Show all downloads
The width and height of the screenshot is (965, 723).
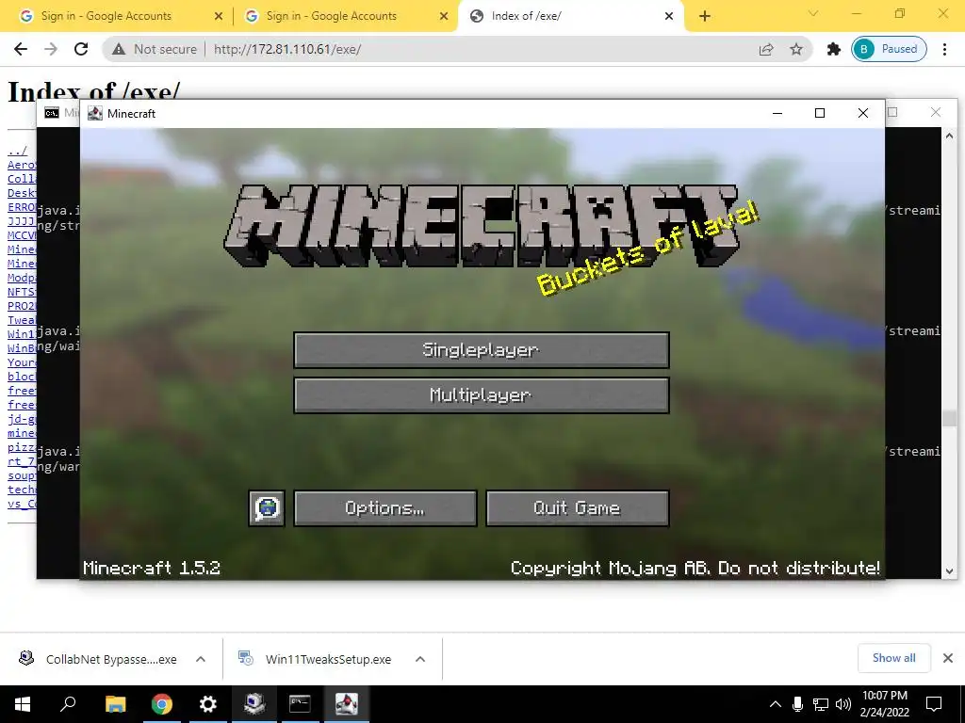893,658
